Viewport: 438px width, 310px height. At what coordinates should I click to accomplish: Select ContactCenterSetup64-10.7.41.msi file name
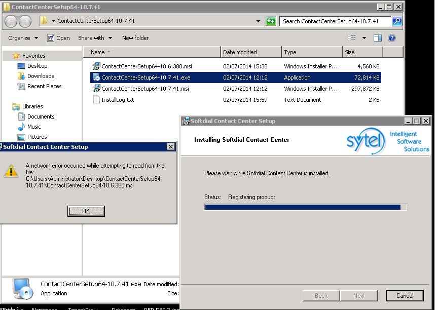point(145,89)
